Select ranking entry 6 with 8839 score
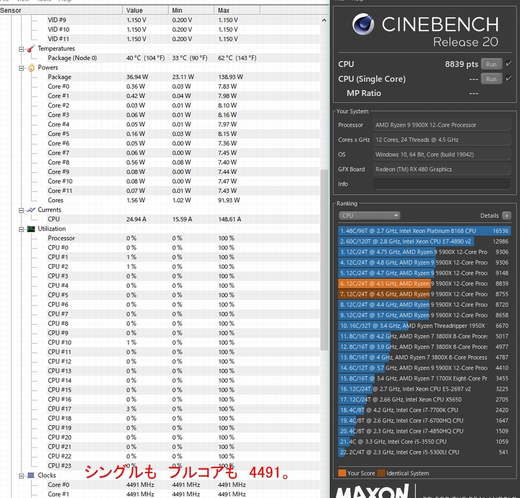Screen dimensions: 520x498 (425, 284)
